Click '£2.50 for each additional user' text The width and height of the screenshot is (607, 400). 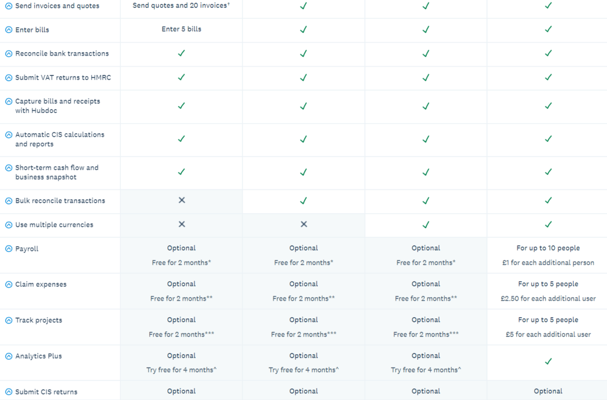(x=548, y=298)
